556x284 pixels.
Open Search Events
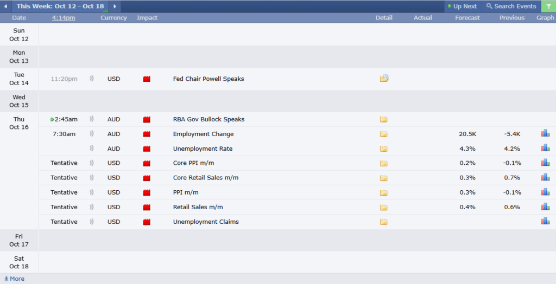(511, 6)
